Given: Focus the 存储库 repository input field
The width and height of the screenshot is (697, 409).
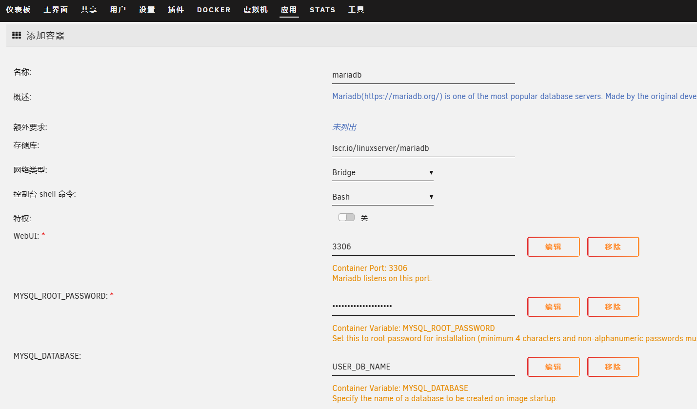Looking at the screenshot, I should point(423,148).
